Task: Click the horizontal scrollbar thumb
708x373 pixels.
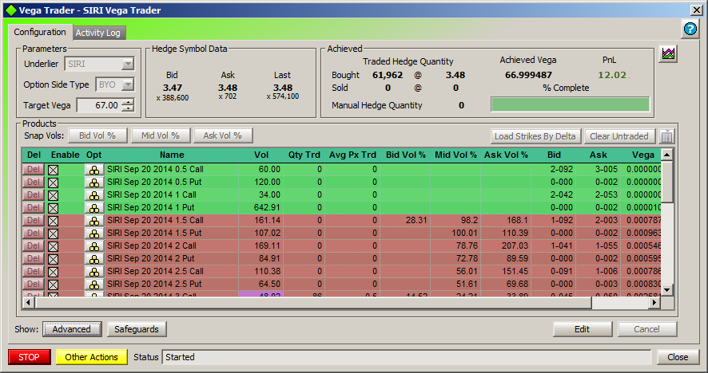Action: tap(313, 303)
